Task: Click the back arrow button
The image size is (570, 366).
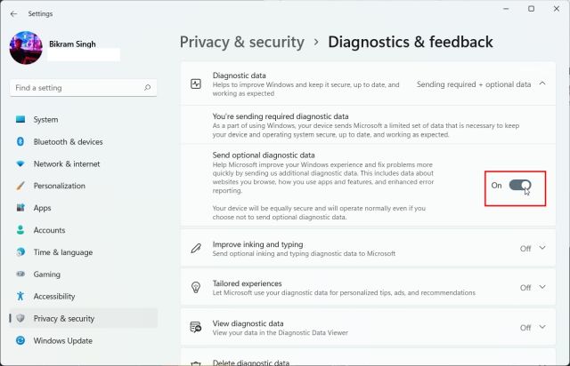Action: 13,13
